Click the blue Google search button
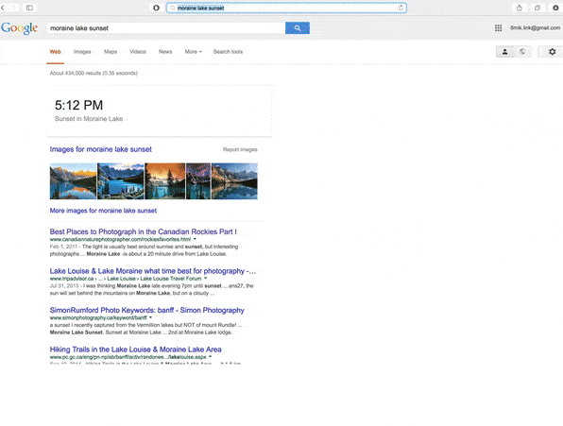The width and height of the screenshot is (563, 426). tap(298, 28)
